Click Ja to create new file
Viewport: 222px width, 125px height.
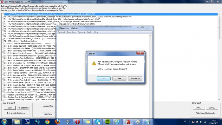104,78
